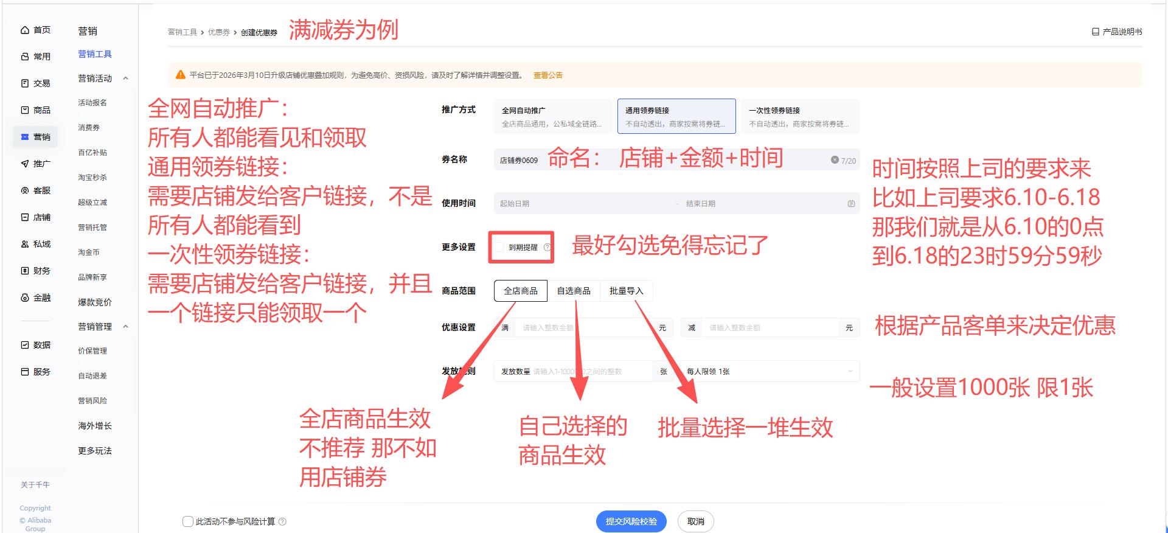1168x533 pixels.
Task: Open the 客服 section icon
Action: [x=25, y=190]
